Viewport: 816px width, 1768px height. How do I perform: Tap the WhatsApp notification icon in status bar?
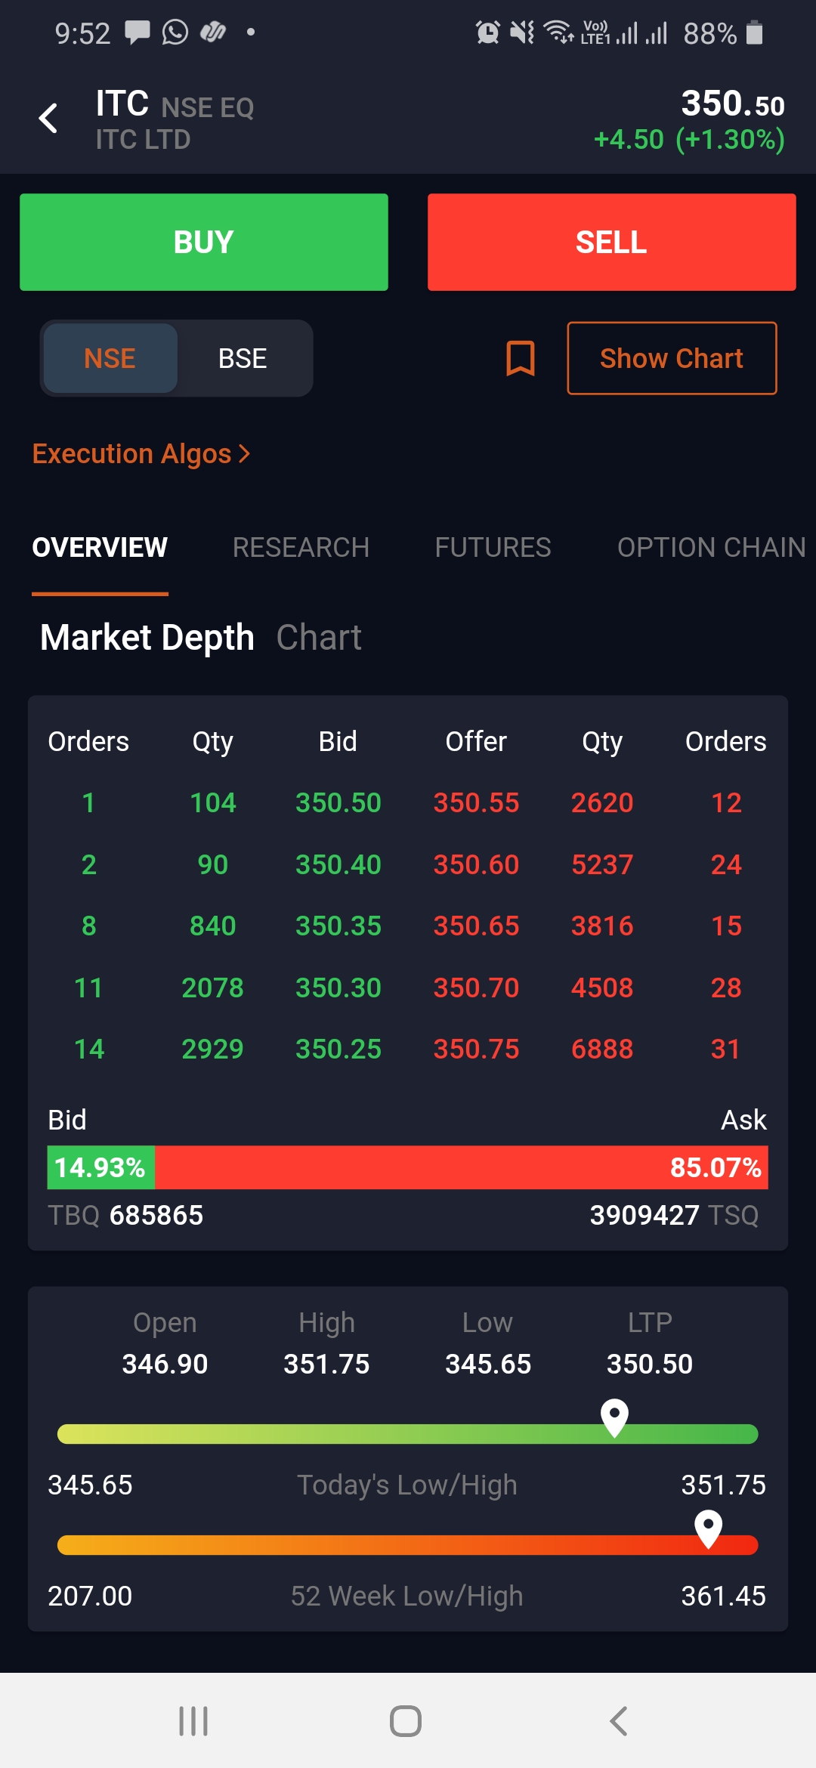pos(175,32)
